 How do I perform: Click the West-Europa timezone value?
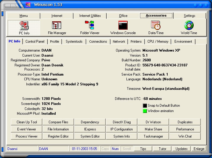tap(166, 89)
